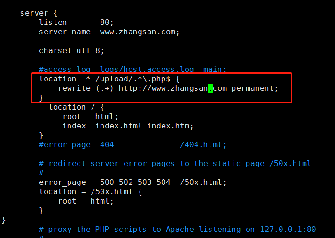335x238 pixels.
Task: Click 'location ~* /upload/.*\.php$ {' line
Action: pos(109,79)
